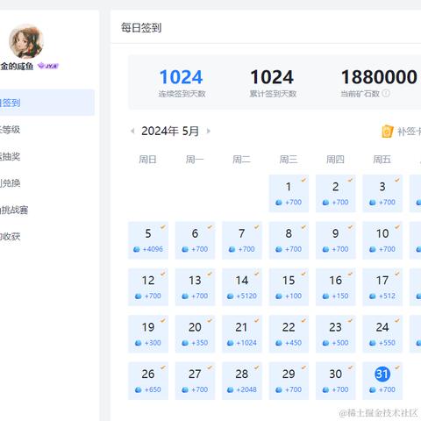Click the 连续签到天数 label
Viewport: 421px width, 421px height.
182,94
